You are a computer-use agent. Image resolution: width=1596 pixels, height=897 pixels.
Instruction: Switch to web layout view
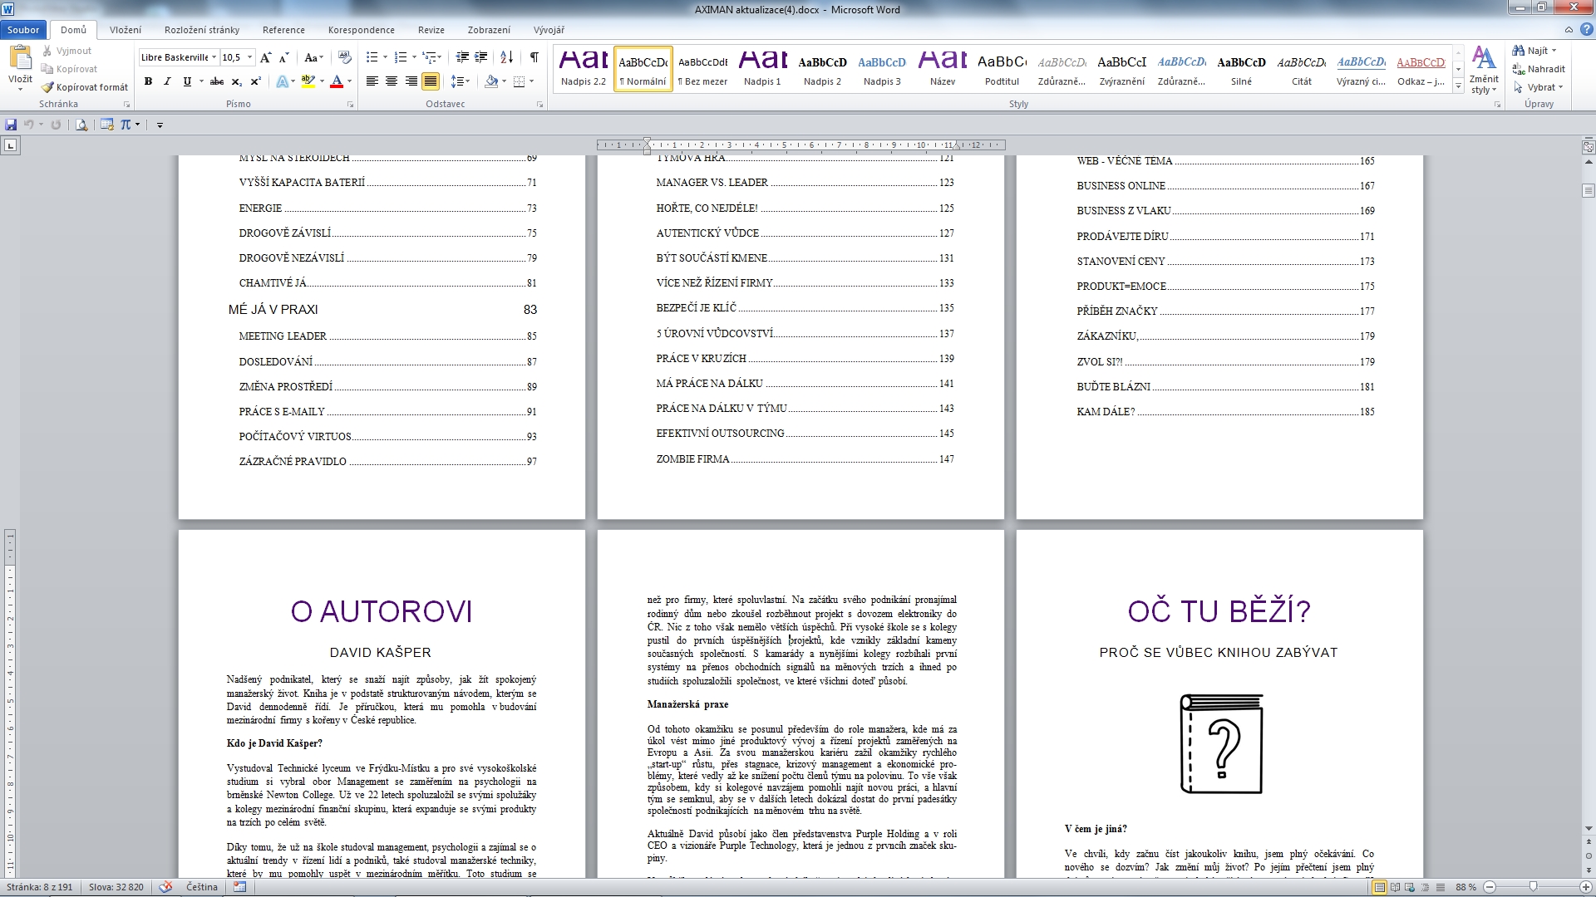click(1410, 887)
